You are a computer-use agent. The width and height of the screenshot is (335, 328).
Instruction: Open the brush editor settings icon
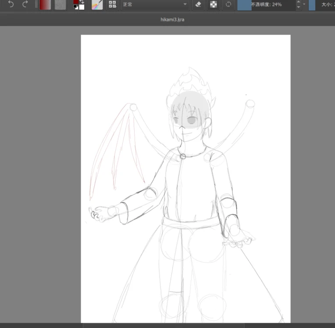coord(97,5)
